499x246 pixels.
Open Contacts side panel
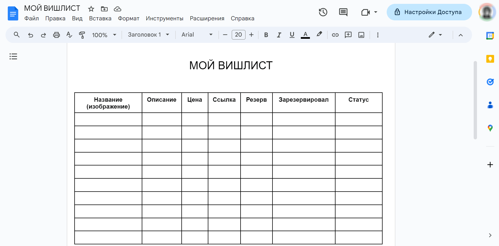[490, 105]
